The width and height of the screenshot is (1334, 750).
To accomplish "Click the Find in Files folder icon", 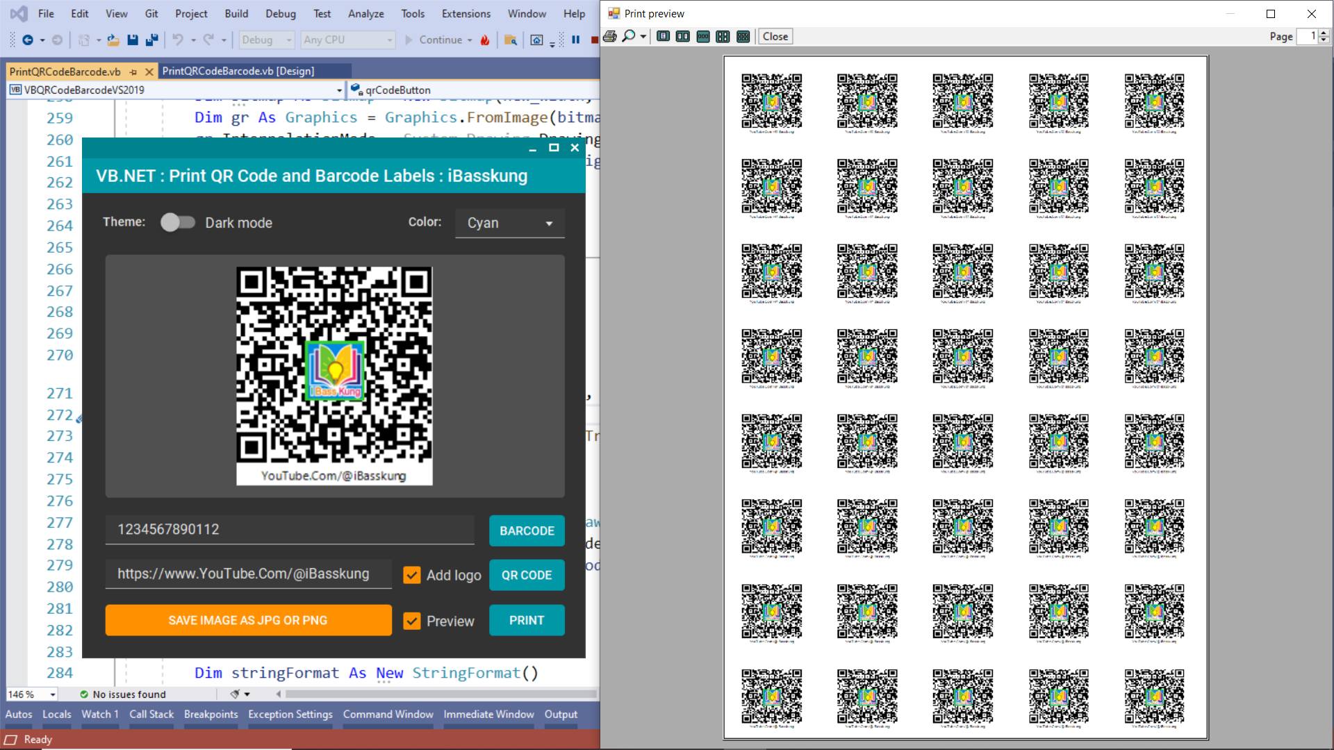I will (x=511, y=40).
